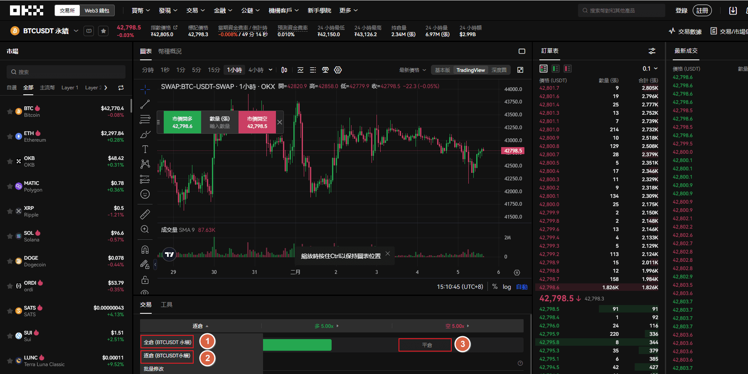The image size is (748, 374).
Task: Maximize the chart panel window icon
Action: [x=522, y=51]
